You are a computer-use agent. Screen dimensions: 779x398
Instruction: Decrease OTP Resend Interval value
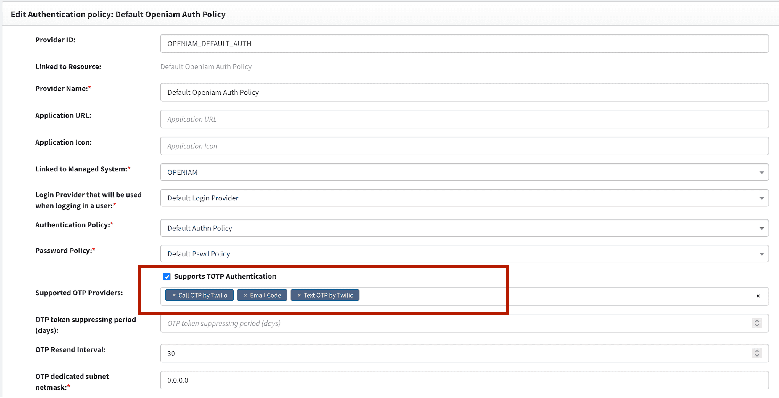point(757,356)
